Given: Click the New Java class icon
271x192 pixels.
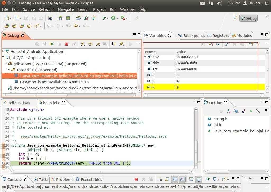Looking at the screenshot, I should [93, 18].
